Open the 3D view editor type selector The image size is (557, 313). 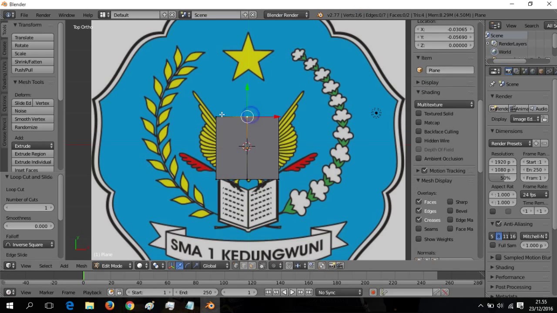point(10,266)
